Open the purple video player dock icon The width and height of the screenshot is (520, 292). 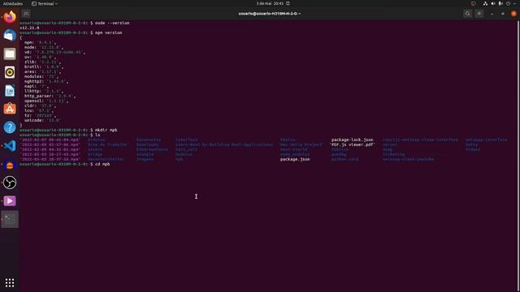pos(10,201)
